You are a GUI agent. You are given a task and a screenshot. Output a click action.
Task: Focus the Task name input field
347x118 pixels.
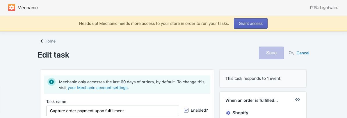tap(113, 111)
